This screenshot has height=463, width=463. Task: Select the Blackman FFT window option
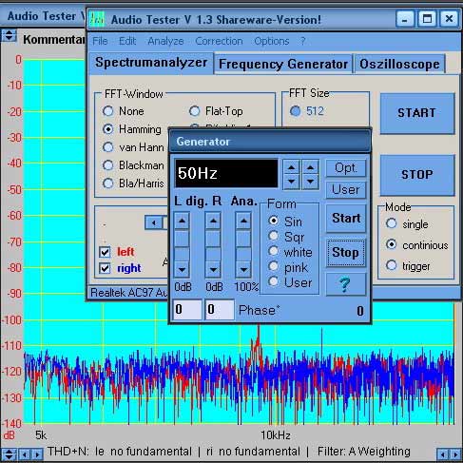tap(108, 165)
